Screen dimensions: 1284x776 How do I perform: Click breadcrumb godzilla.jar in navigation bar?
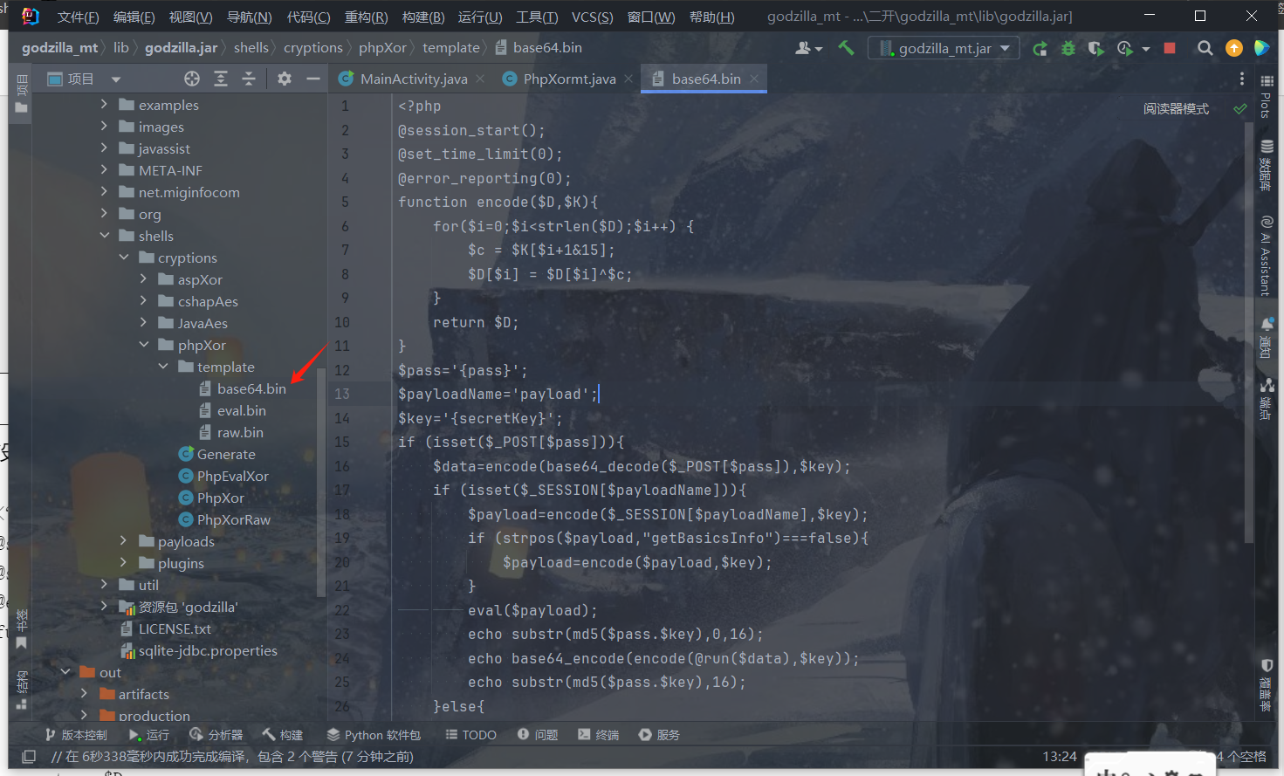tap(181, 48)
